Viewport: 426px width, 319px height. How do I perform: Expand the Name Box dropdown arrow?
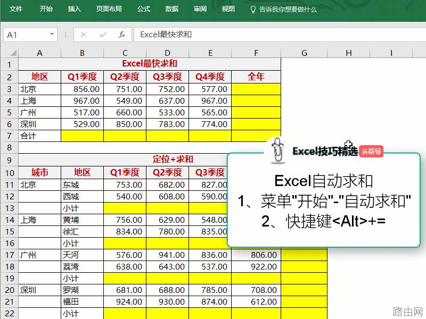pyautogui.click(x=52, y=35)
